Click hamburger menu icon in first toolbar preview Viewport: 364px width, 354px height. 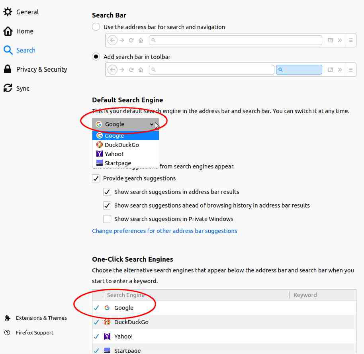[351, 40]
